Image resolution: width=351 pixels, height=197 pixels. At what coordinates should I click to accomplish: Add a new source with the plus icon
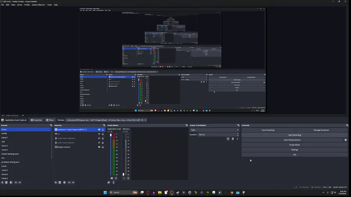pyautogui.click(x=56, y=183)
